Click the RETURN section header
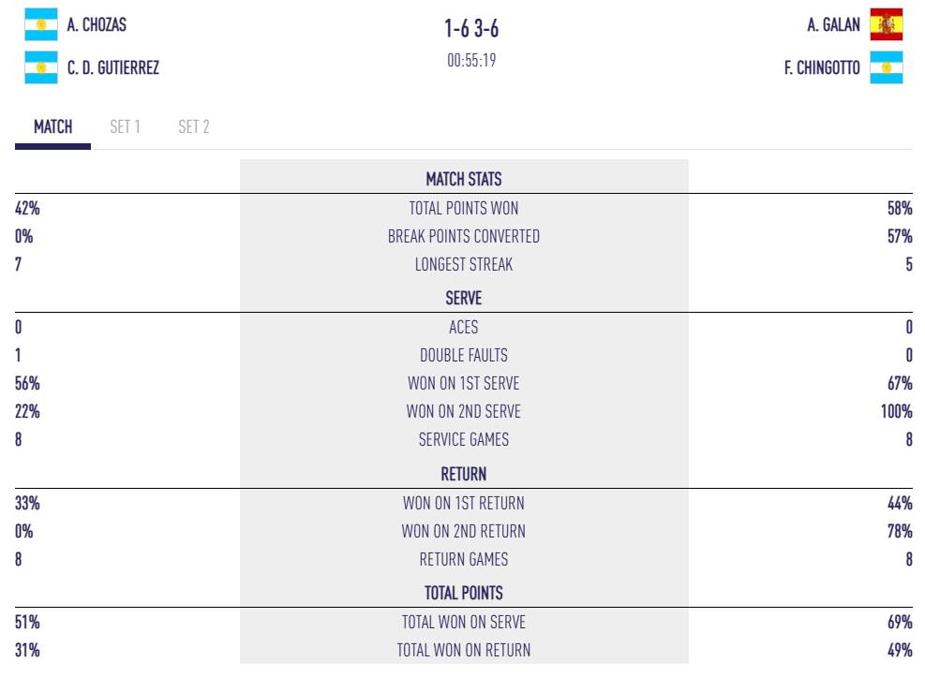925x677 pixels. pyautogui.click(x=464, y=474)
